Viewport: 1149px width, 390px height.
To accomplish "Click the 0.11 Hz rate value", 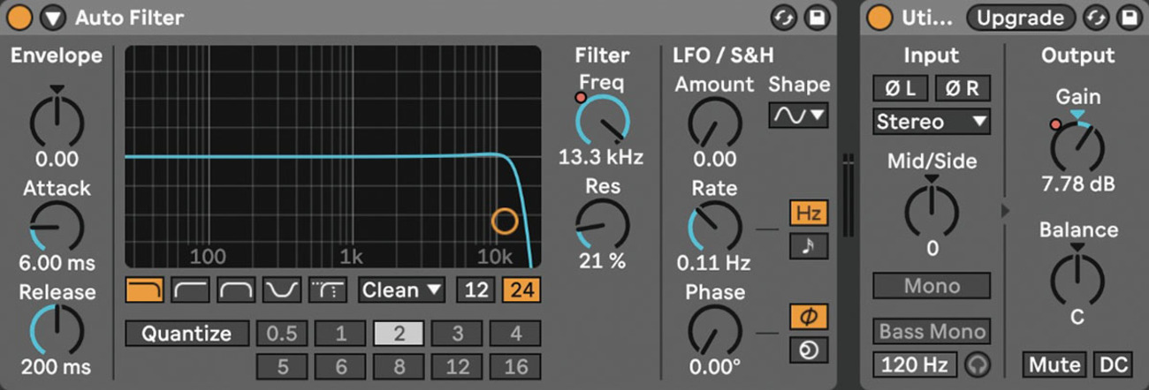I will pyautogui.click(x=713, y=263).
